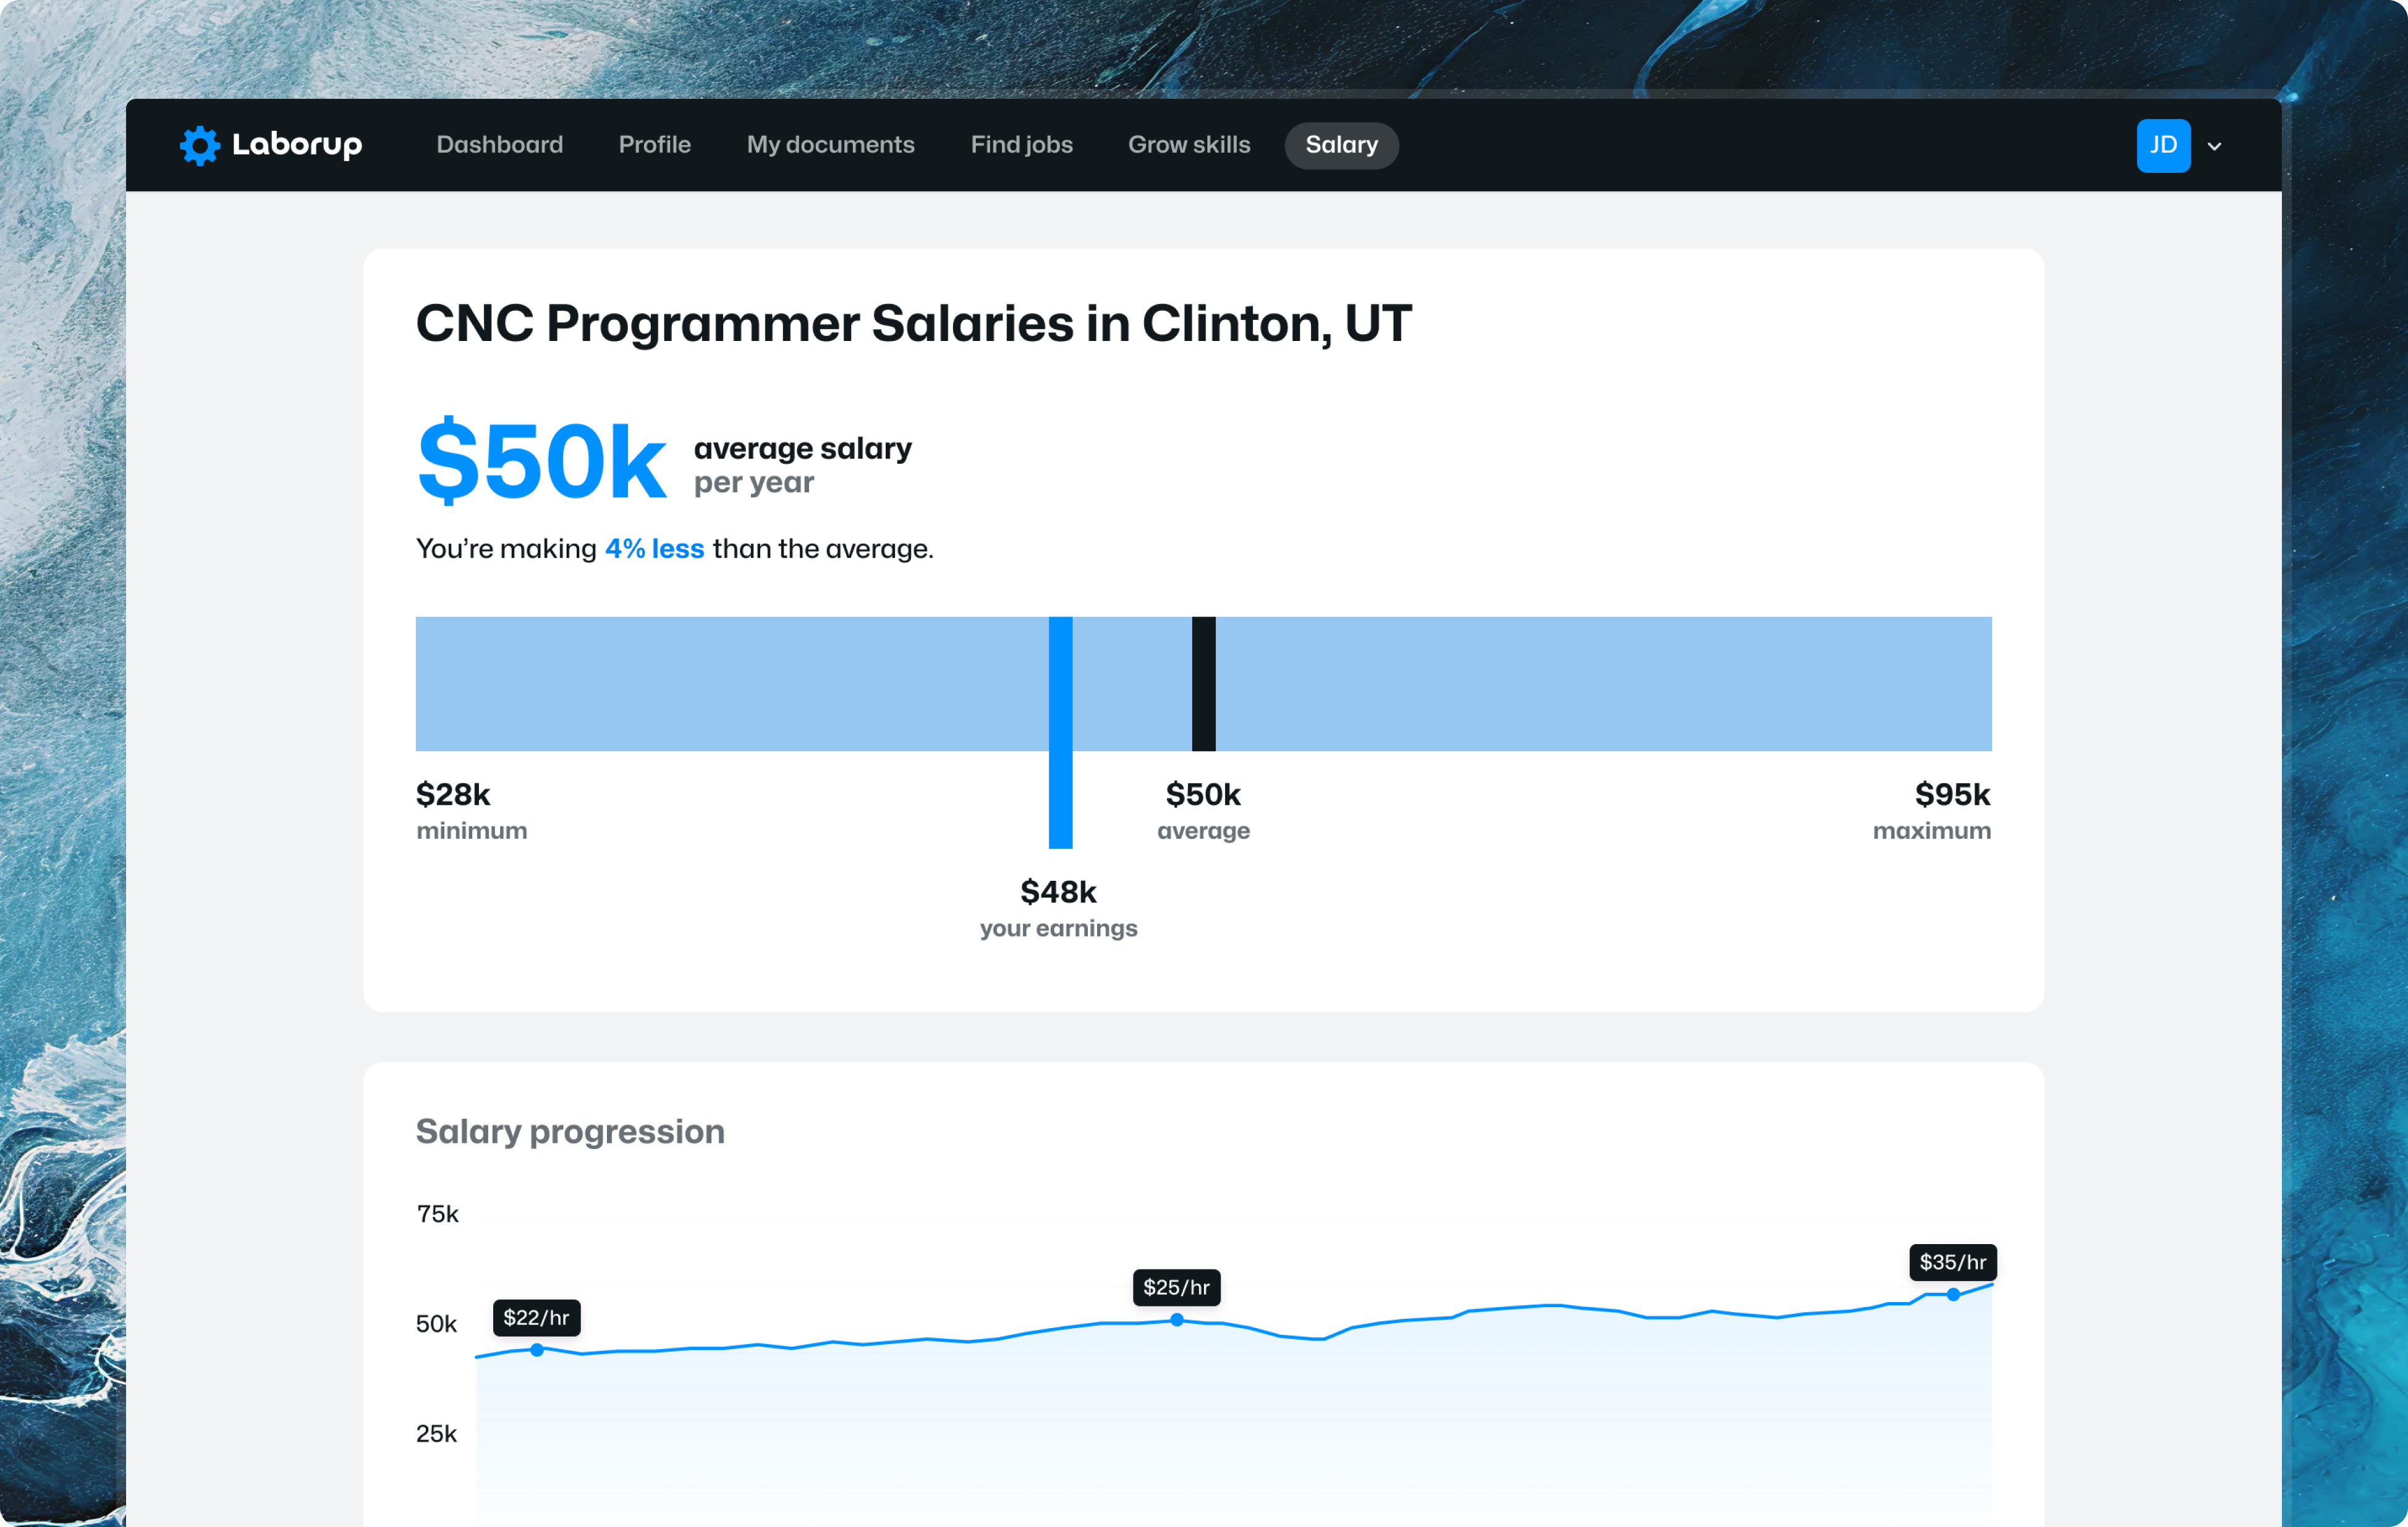
Task: Select the active Salary tab
Action: coord(1341,145)
